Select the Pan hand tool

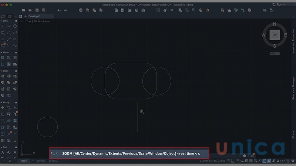(x=165, y=10)
